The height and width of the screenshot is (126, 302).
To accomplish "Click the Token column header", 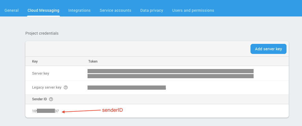I will 93,61.
